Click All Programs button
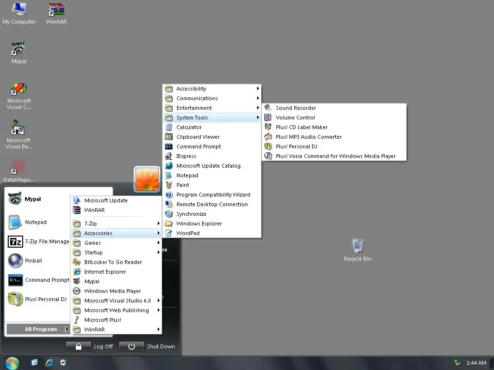Viewport: 494px width, 370px height. pos(38,329)
